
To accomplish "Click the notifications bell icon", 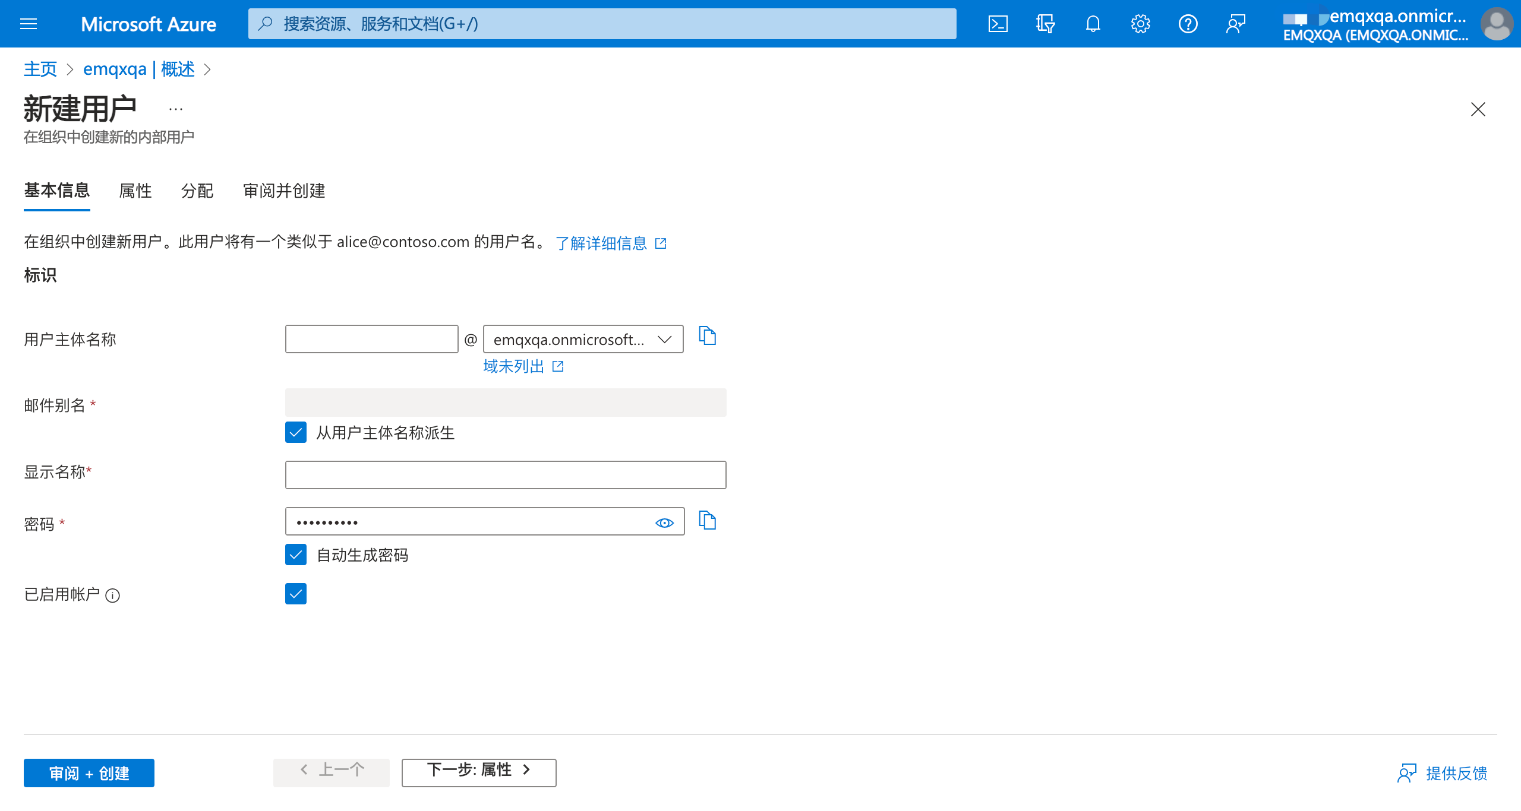I will (1093, 24).
